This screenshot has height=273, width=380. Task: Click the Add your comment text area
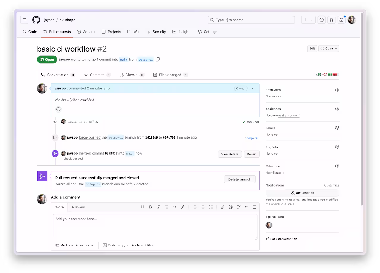[x=155, y=227]
